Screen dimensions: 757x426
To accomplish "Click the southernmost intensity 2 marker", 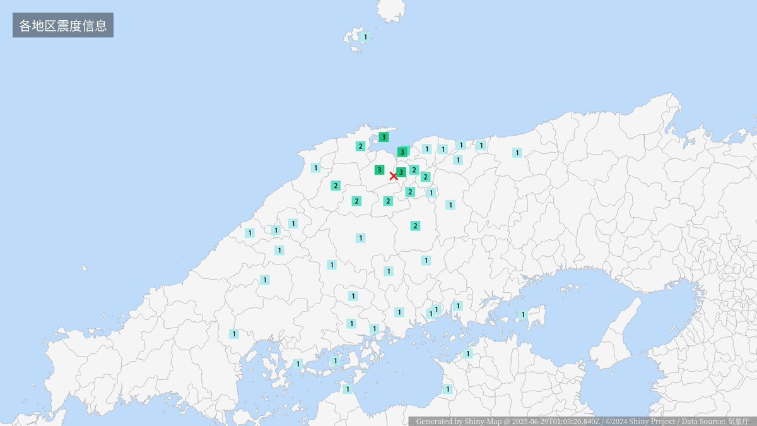I will [415, 226].
